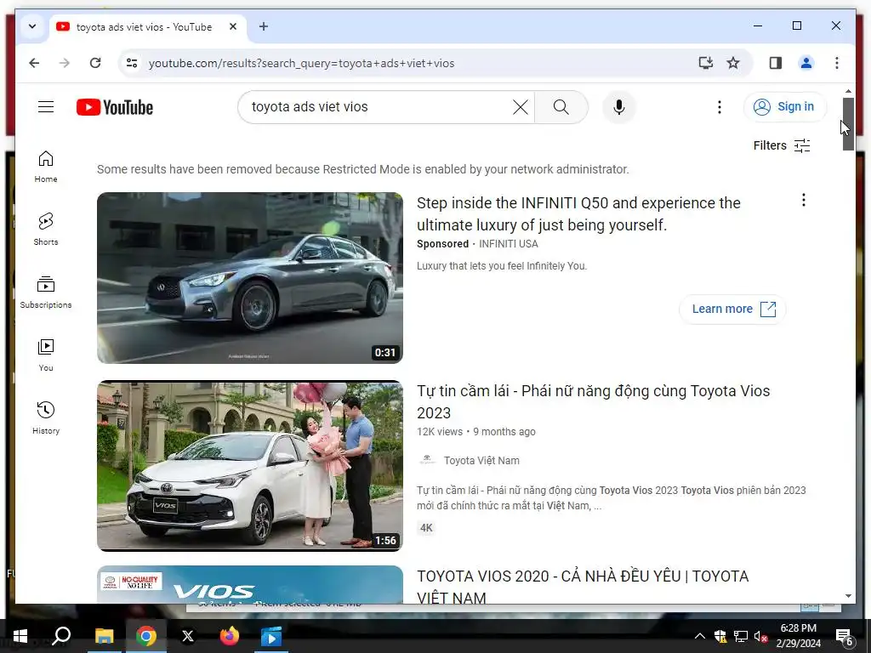
Task: Open the Filters options
Action: [x=782, y=145]
